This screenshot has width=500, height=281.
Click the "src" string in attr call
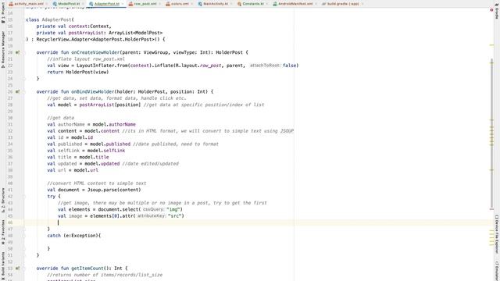tap(175, 216)
